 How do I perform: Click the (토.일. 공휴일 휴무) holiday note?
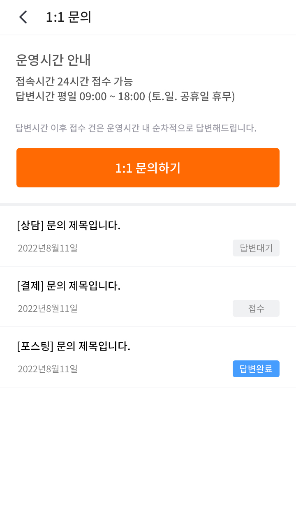pos(192,97)
